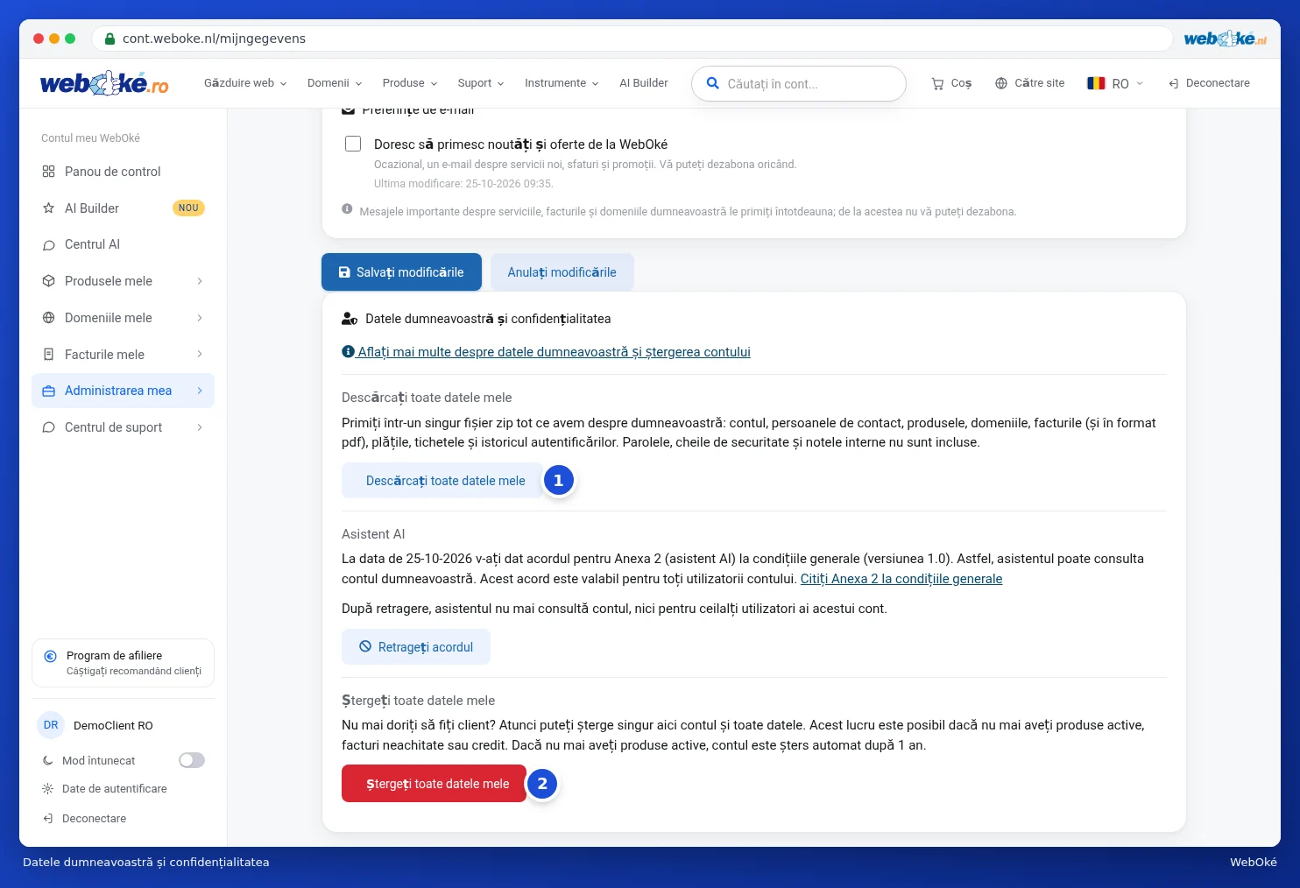Tick the newsletter and offers checkbox
The height and width of the screenshot is (888, 1300).
(353, 144)
